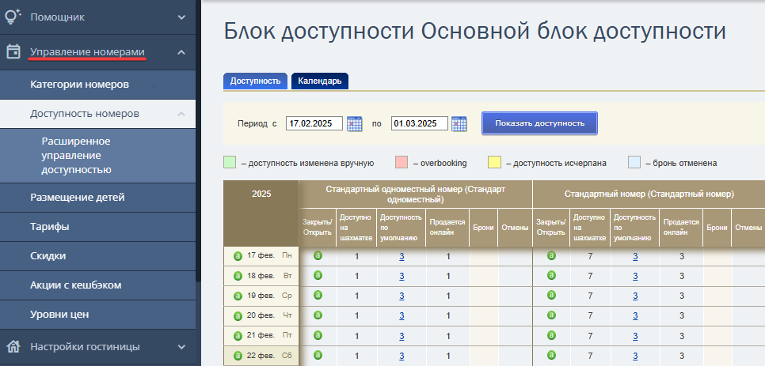This screenshot has height=366, width=765.
Task: Open default availability link for single room 17 фев.
Action: point(402,256)
